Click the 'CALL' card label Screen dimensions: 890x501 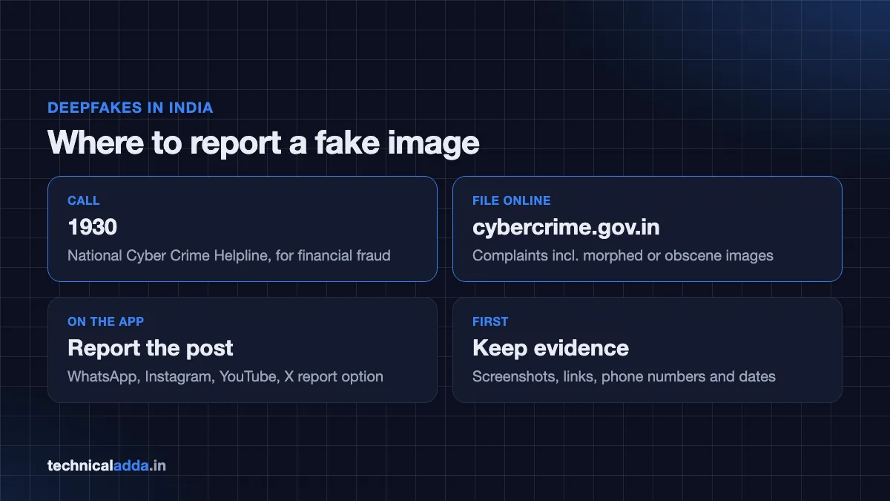tap(84, 200)
